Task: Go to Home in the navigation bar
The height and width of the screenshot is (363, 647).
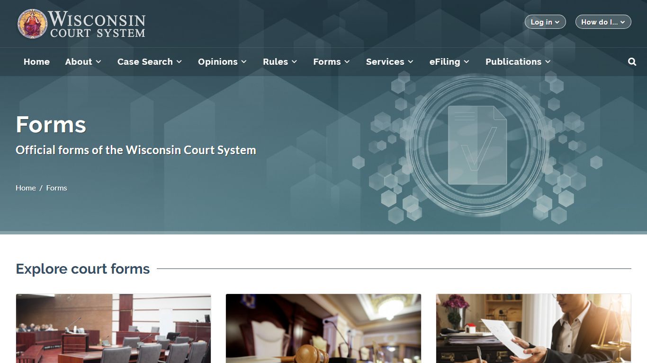Action: click(36, 62)
